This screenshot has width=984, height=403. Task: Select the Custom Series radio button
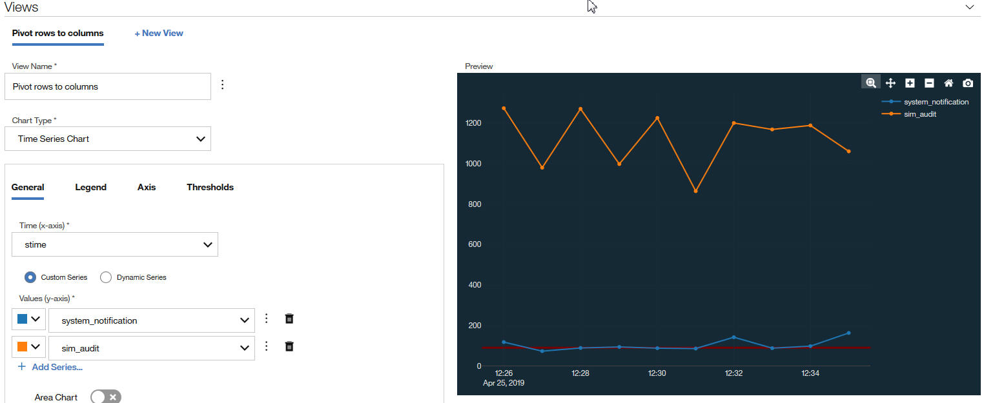point(30,277)
